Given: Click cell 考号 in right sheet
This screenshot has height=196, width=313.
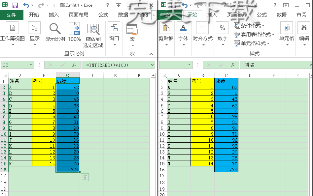Looking at the screenshot, I should [x=203, y=81].
